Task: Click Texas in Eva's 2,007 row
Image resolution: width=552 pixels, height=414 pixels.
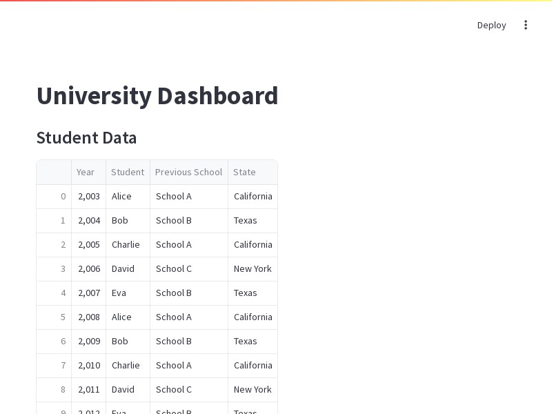Action: (253, 293)
